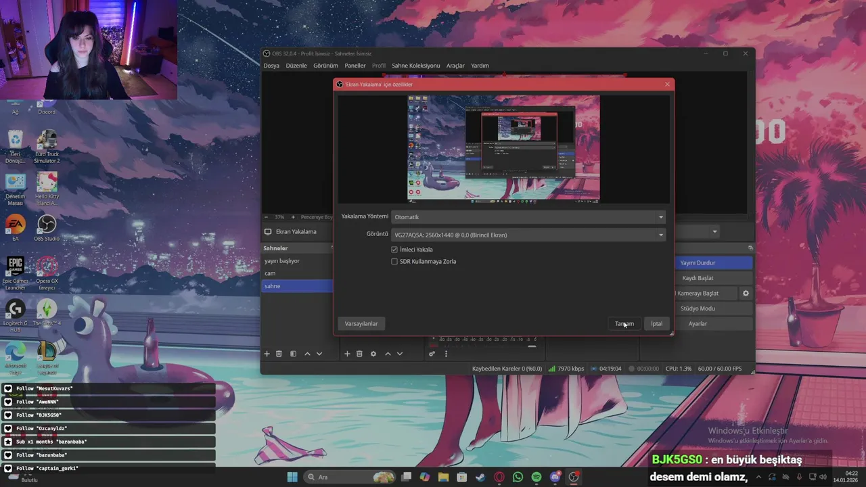This screenshot has width=866, height=487.
Task: Open Epic Games Launcher desktop icon
Action: [15, 274]
